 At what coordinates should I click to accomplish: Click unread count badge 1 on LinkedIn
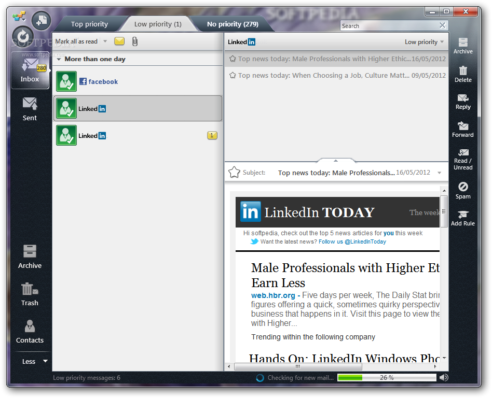(x=212, y=135)
